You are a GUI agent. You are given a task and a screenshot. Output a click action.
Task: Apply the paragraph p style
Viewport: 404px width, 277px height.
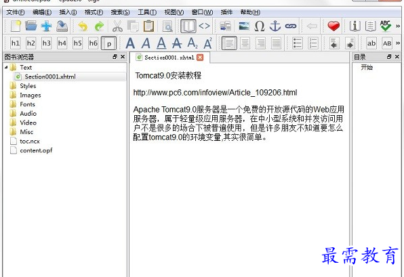(108, 43)
